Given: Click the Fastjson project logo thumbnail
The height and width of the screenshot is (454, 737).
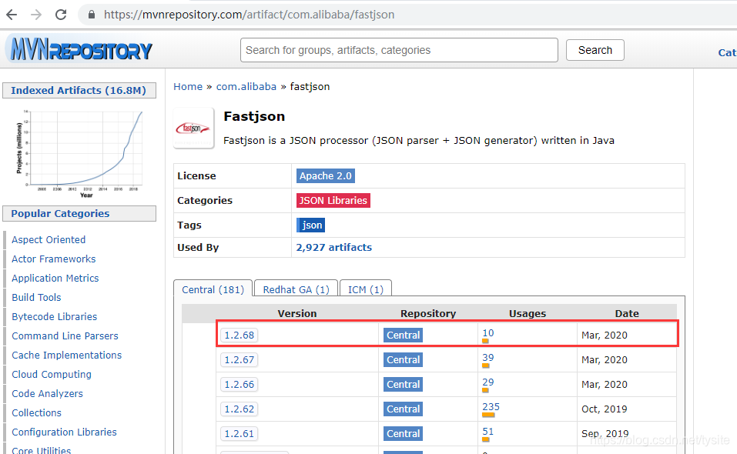Looking at the screenshot, I should [x=193, y=129].
